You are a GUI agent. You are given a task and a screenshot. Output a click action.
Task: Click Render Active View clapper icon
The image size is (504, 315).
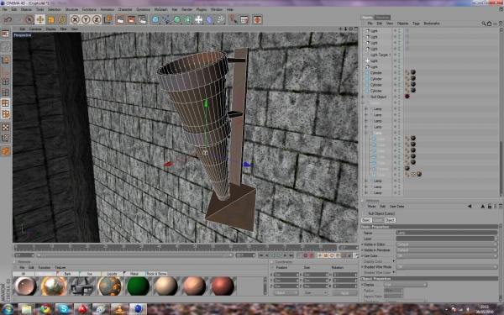coord(120,20)
